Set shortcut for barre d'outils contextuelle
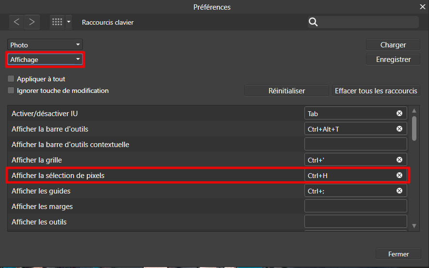This screenshot has height=268, width=429. (355, 144)
